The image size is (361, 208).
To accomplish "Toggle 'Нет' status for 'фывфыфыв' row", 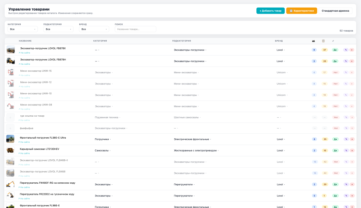I will (336, 128).
